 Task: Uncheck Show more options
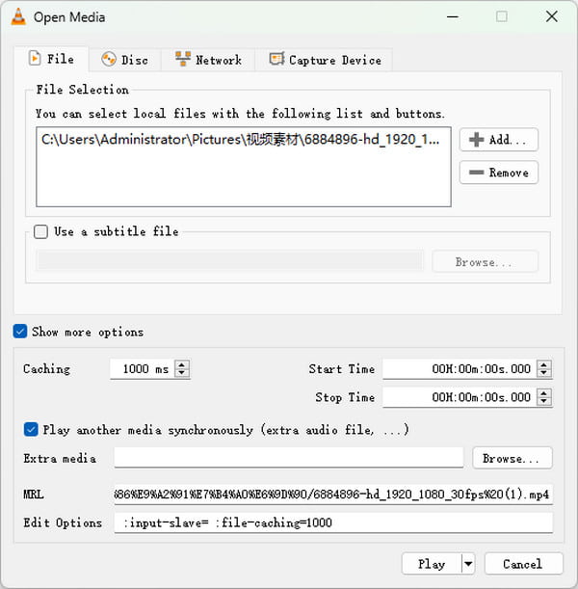pos(20,332)
